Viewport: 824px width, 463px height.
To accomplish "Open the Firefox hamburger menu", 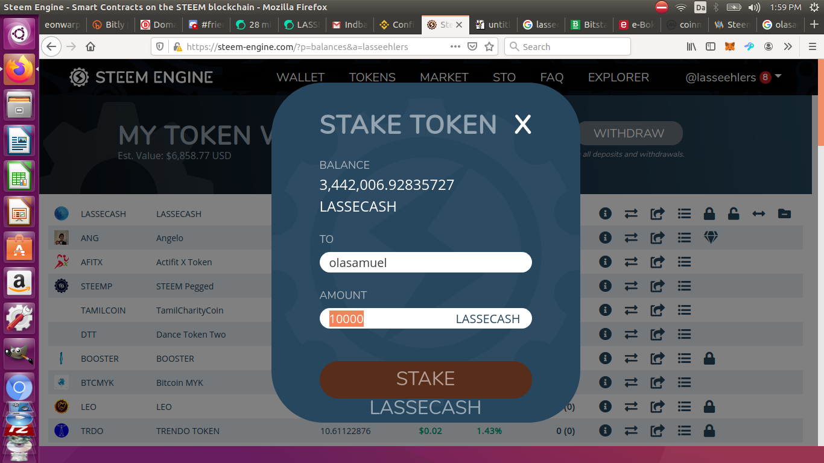I will click(813, 46).
